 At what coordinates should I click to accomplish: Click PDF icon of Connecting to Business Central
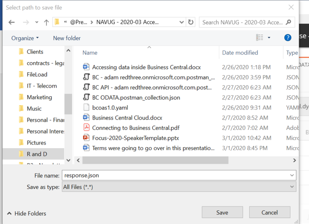tap(86, 128)
